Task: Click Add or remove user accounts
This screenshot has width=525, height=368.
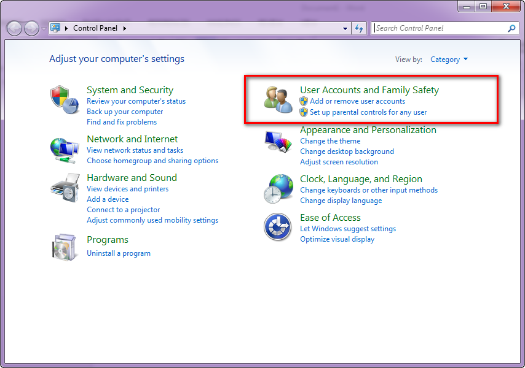Action: tap(357, 101)
